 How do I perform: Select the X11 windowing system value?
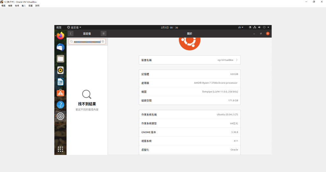[x=236, y=141]
